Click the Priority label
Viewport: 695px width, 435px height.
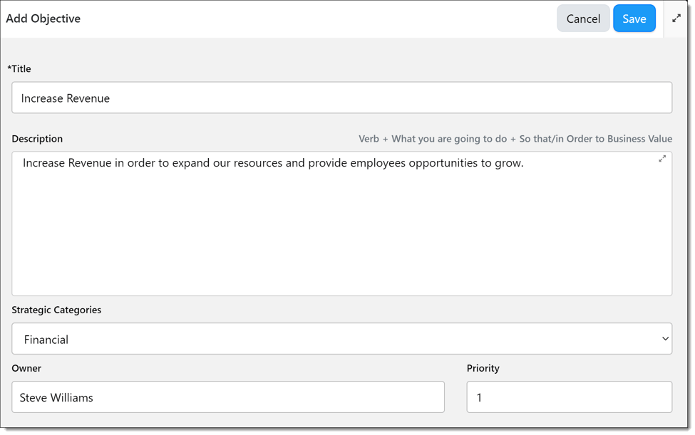(483, 368)
